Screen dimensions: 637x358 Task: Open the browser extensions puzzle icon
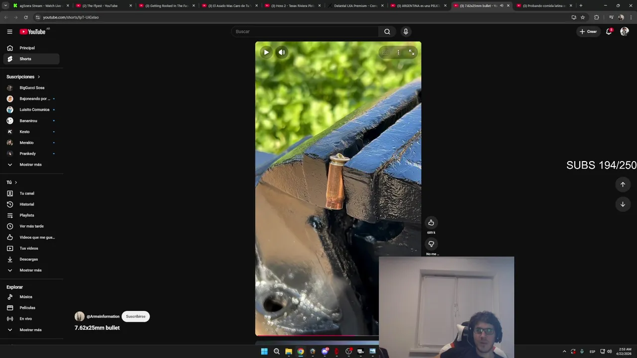pos(597,17)
